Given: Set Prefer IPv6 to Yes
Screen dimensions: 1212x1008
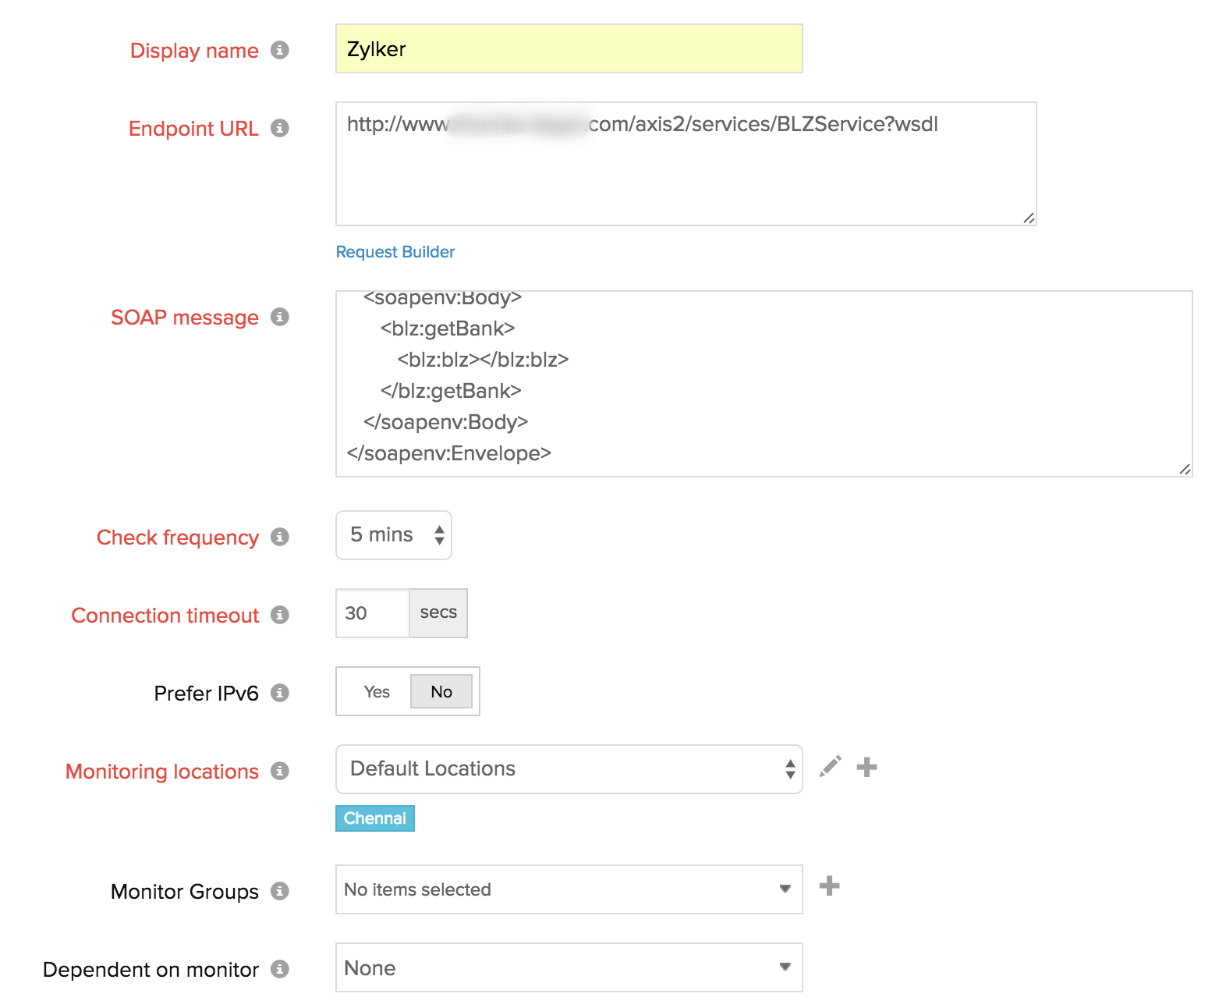Looking at the screenshot, I should [x=377, y=692].
